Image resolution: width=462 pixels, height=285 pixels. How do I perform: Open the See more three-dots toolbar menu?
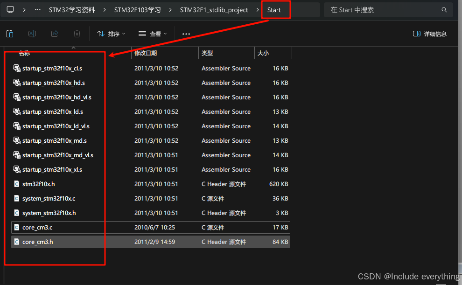(x=186, y=34)
